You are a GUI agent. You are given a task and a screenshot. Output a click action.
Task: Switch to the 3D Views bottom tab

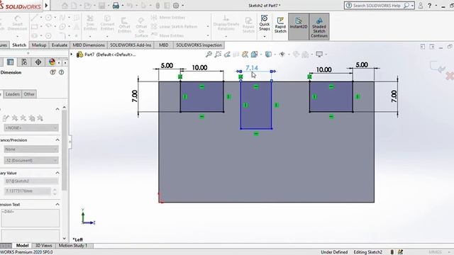pos(43,246)
